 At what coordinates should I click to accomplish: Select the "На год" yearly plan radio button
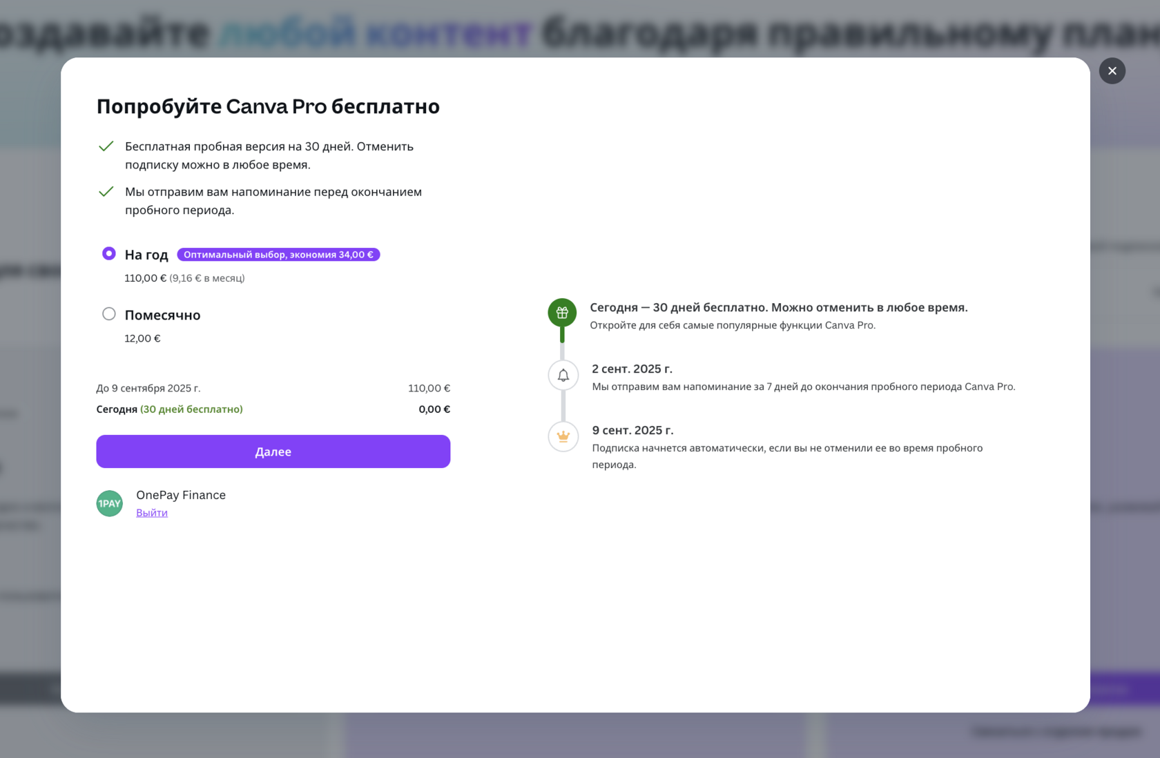pyautogui.click(x=109, y=253)
